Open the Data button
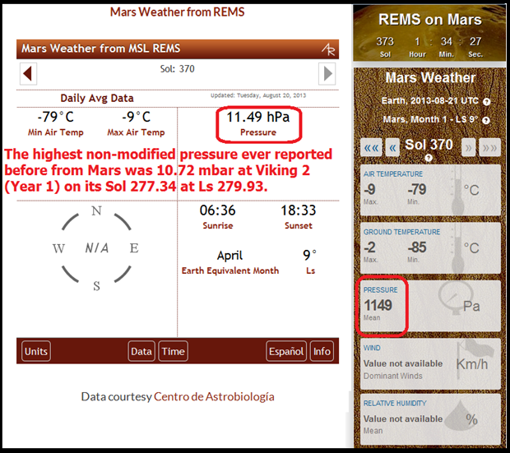This screenshot has width=510, height=453. coord(141,351)
